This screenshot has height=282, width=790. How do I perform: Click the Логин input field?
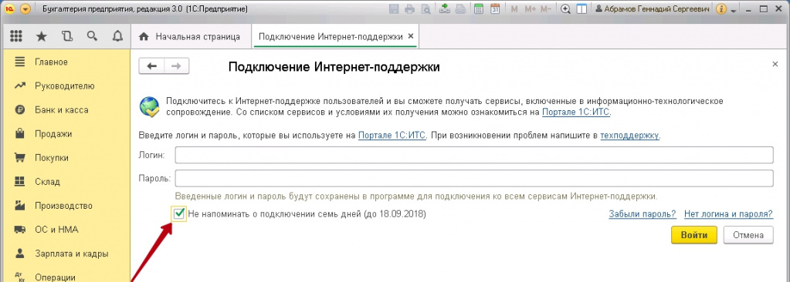click(x=473, y=156)
